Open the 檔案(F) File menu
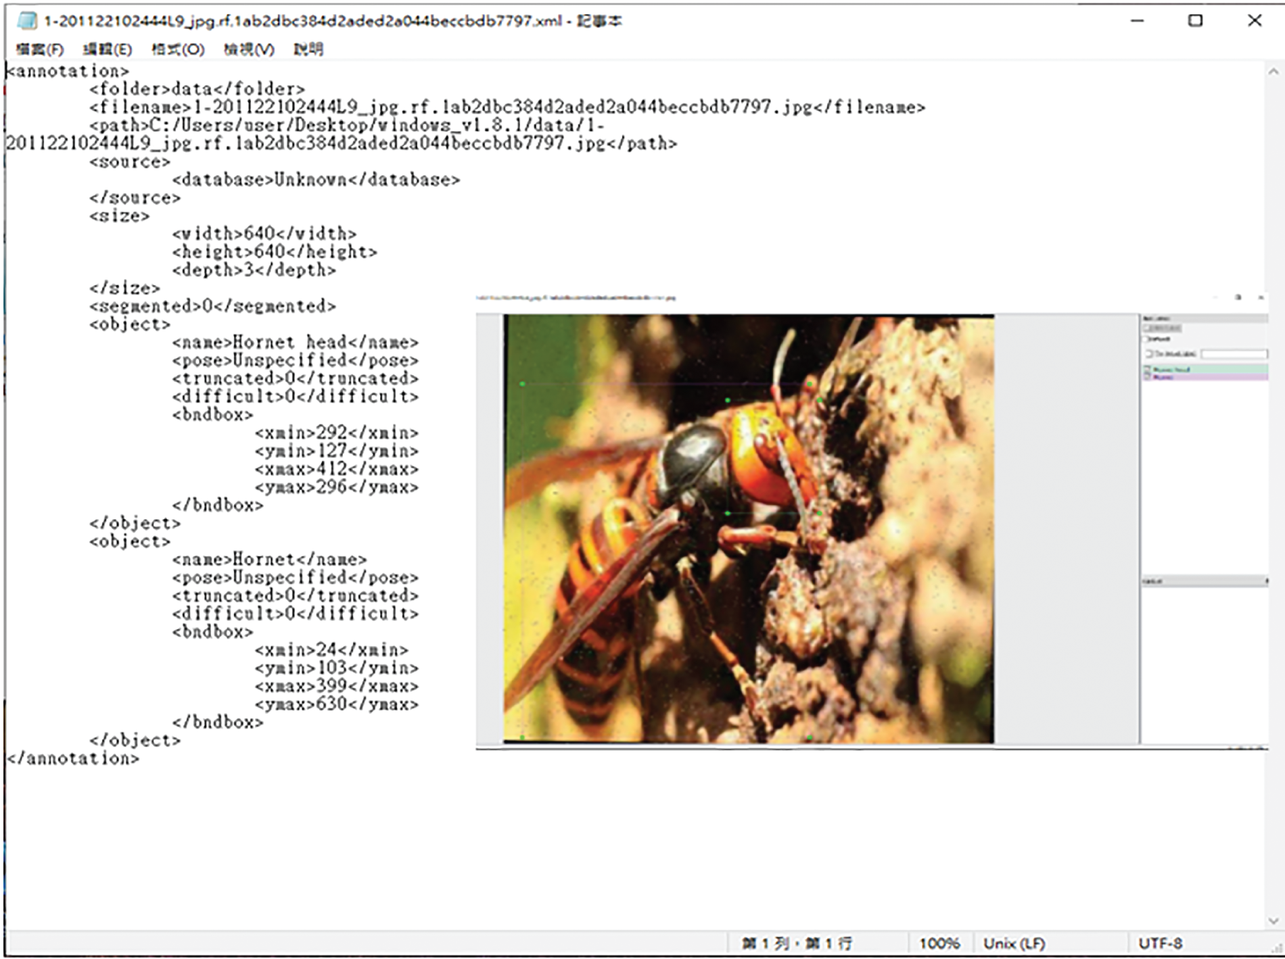Viewport: 1285px width, 959px height. coord(39,49)
